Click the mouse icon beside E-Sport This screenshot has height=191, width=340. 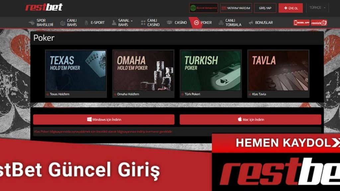(x=86, y=23)
